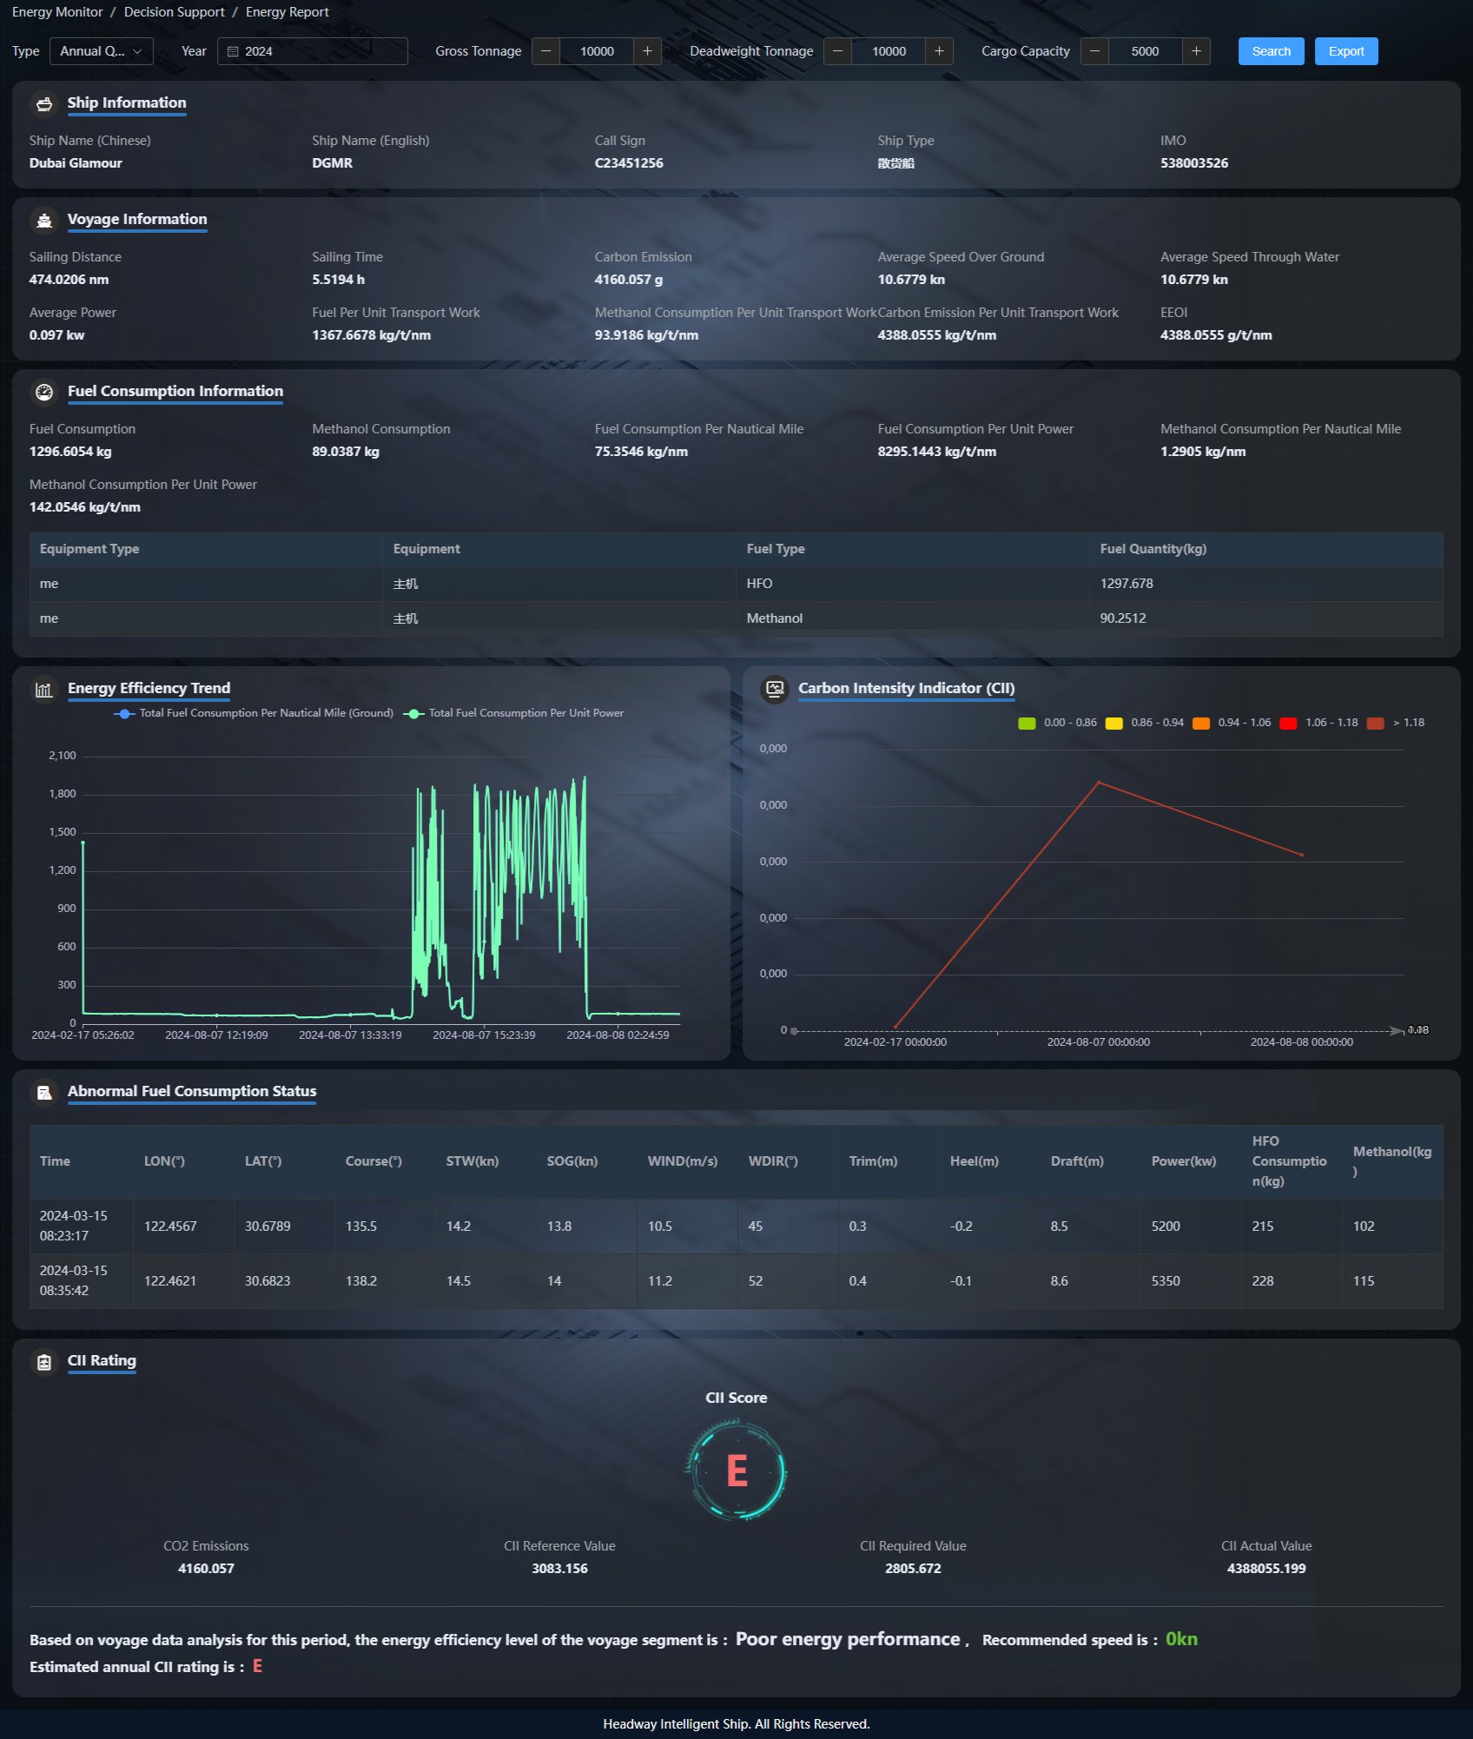Open the Type dropdown showing Annual

pos(101,51)
